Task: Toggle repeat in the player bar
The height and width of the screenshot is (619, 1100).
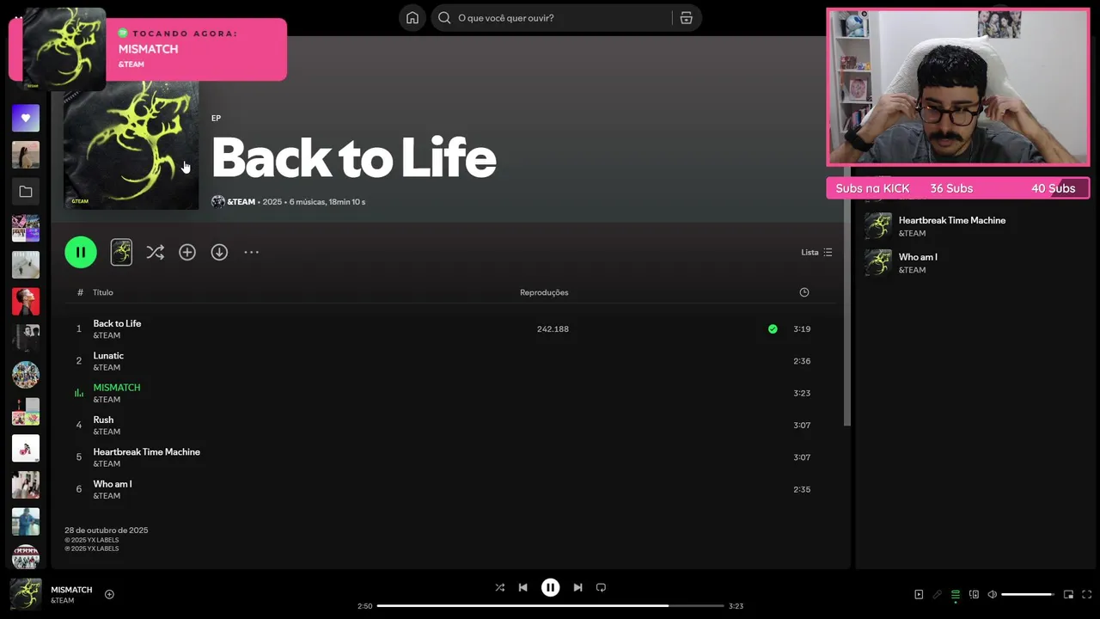Action: coord(601,587)
